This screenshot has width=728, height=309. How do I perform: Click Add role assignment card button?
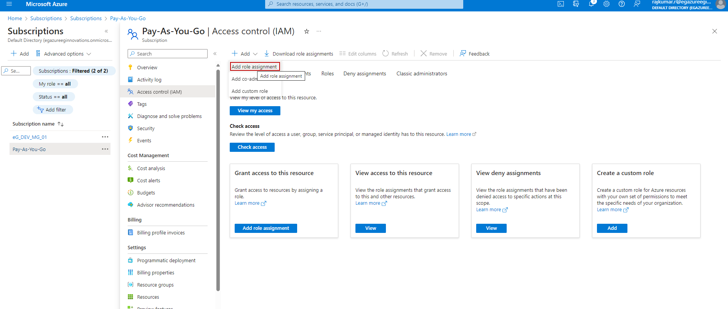266,228
